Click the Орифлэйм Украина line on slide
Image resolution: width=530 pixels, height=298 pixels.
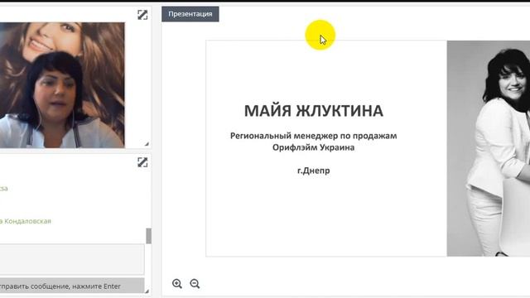314,147
